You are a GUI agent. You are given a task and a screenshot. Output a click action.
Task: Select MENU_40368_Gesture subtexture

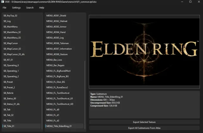click(64, 54)
